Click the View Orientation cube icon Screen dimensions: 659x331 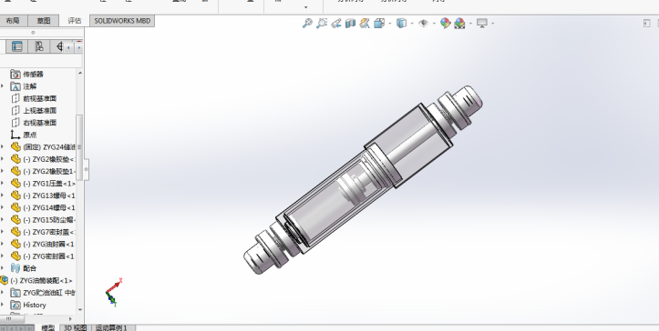pos(379,24)
